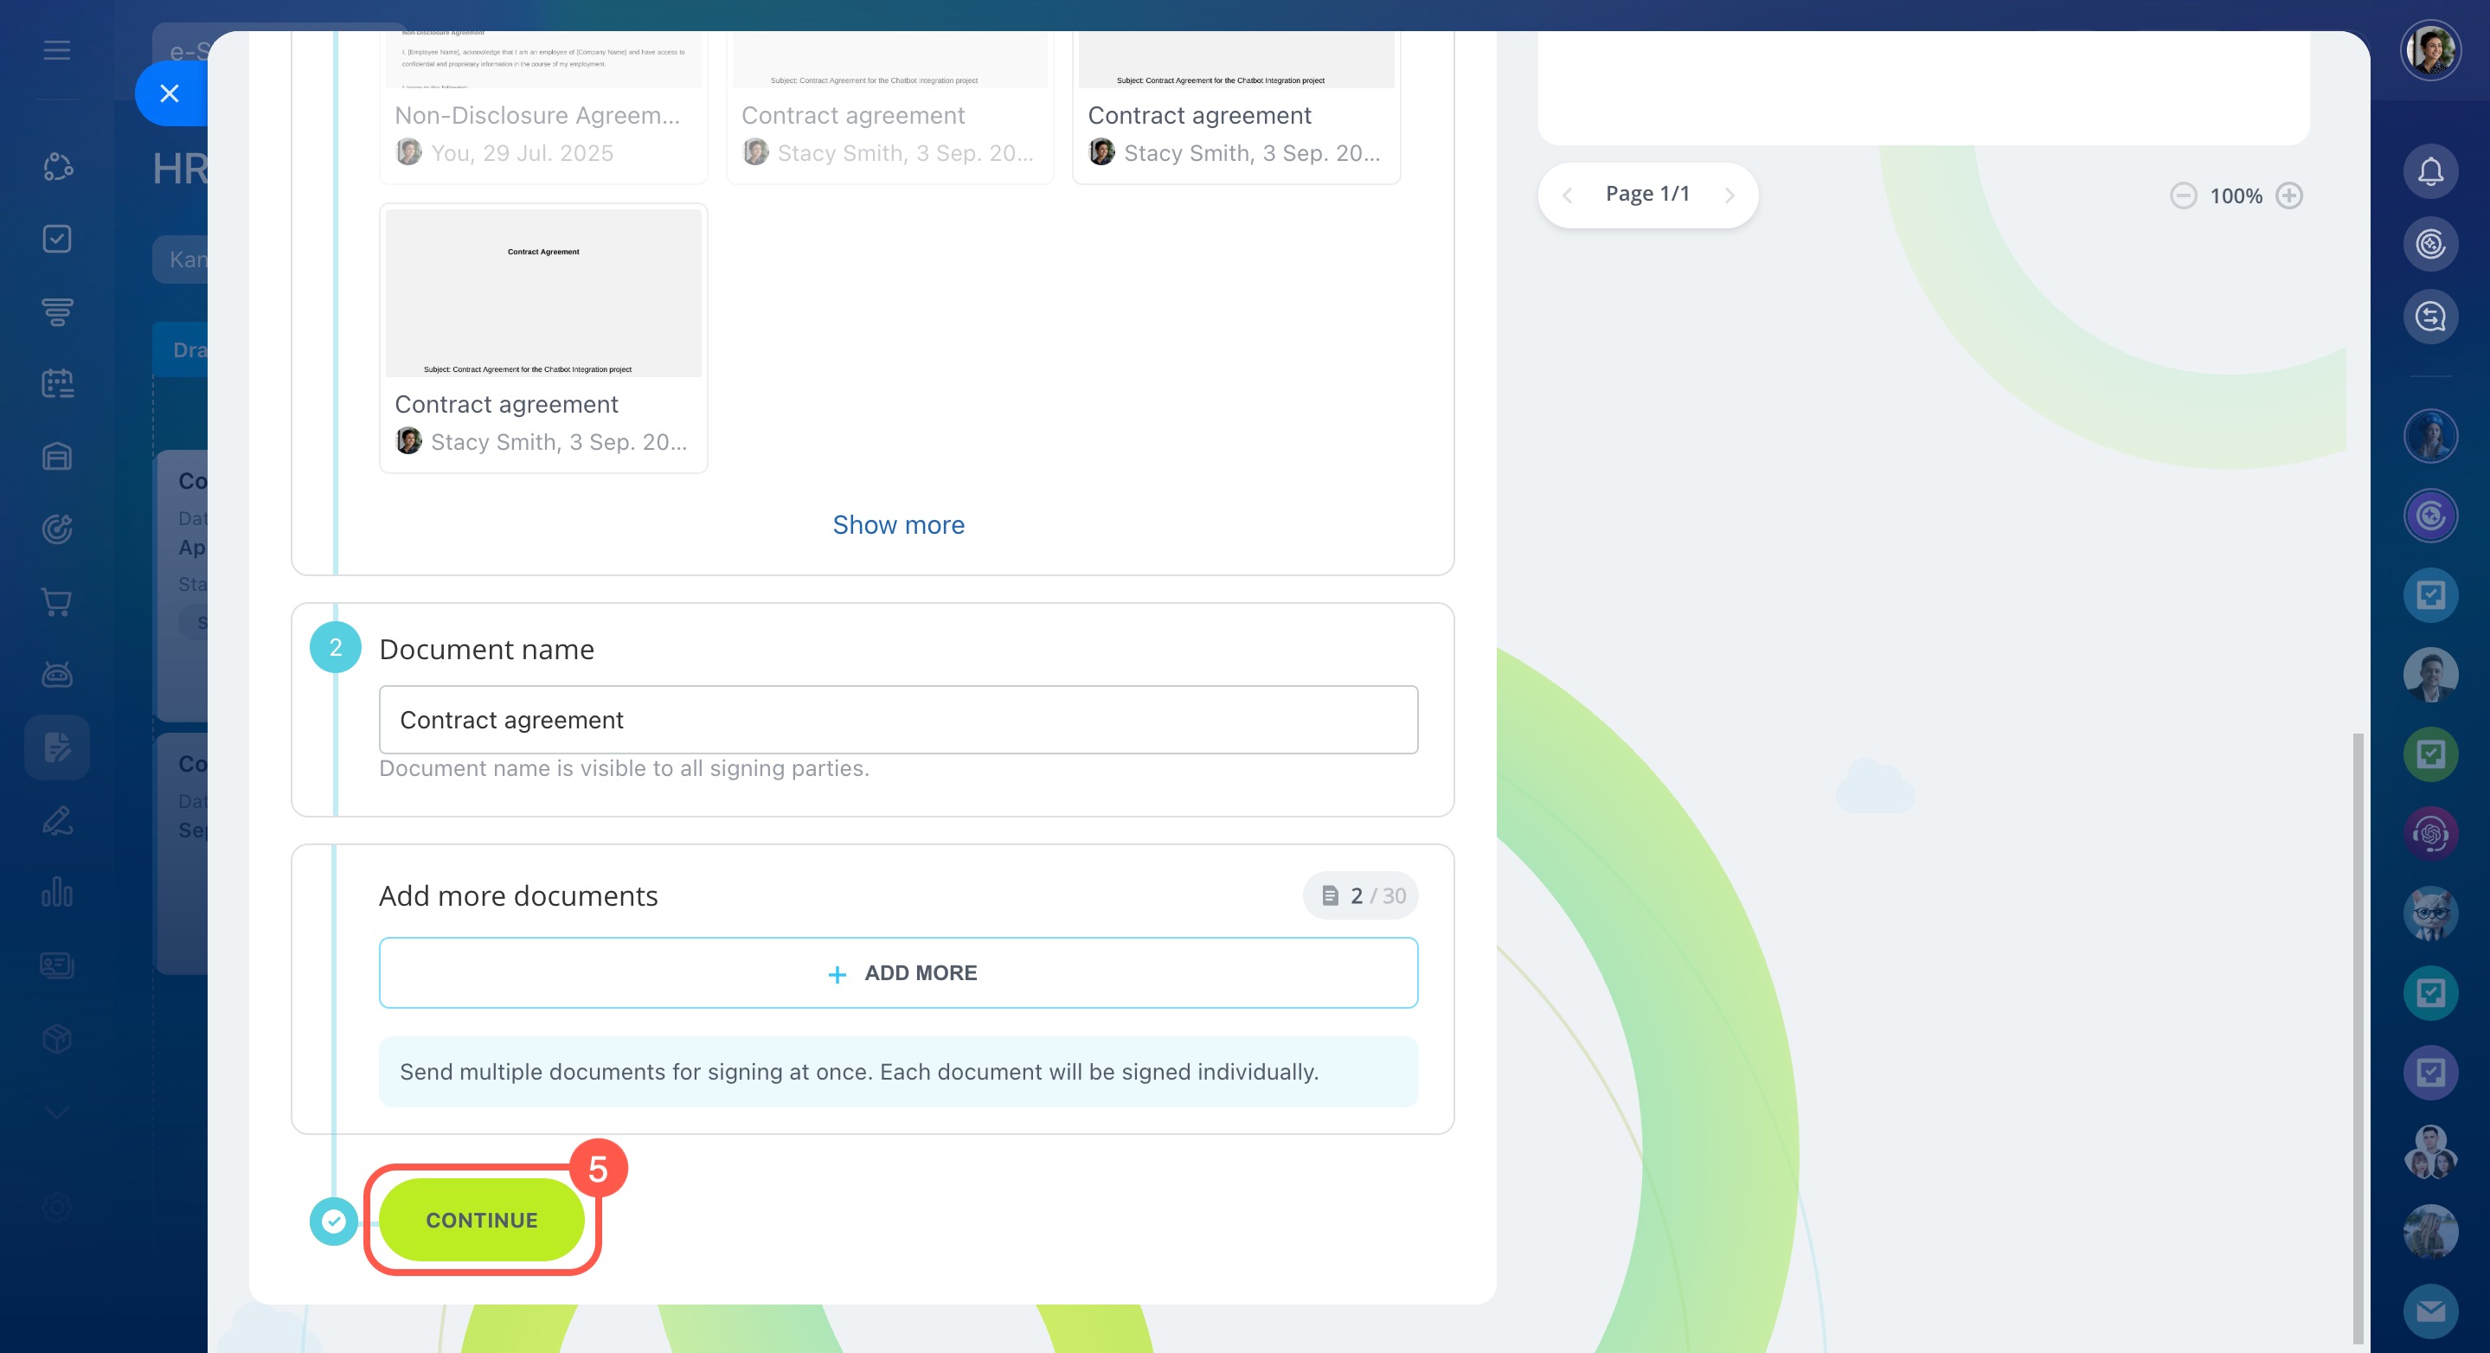Screen dimensions: 2490x1353
Task: Open the robot automation icon in the sidebar
Action: tap(57, 674)
